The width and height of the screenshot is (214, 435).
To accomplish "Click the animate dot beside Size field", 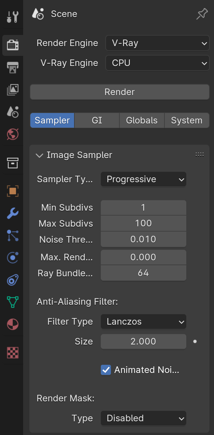I will point(195,341).
